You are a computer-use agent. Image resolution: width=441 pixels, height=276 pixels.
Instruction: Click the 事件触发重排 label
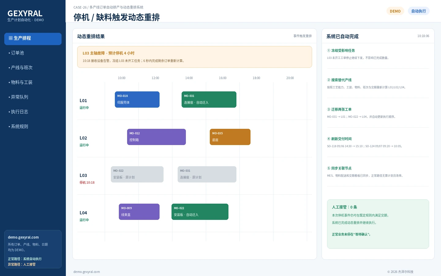pyautogui.click(x=303, y=36)
